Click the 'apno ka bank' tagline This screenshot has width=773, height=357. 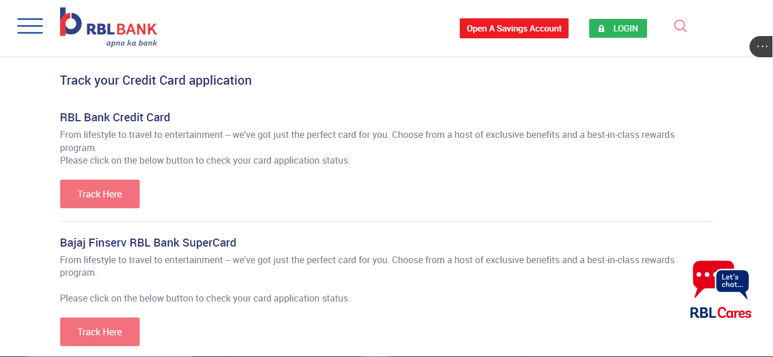click(x=132, y=43)
